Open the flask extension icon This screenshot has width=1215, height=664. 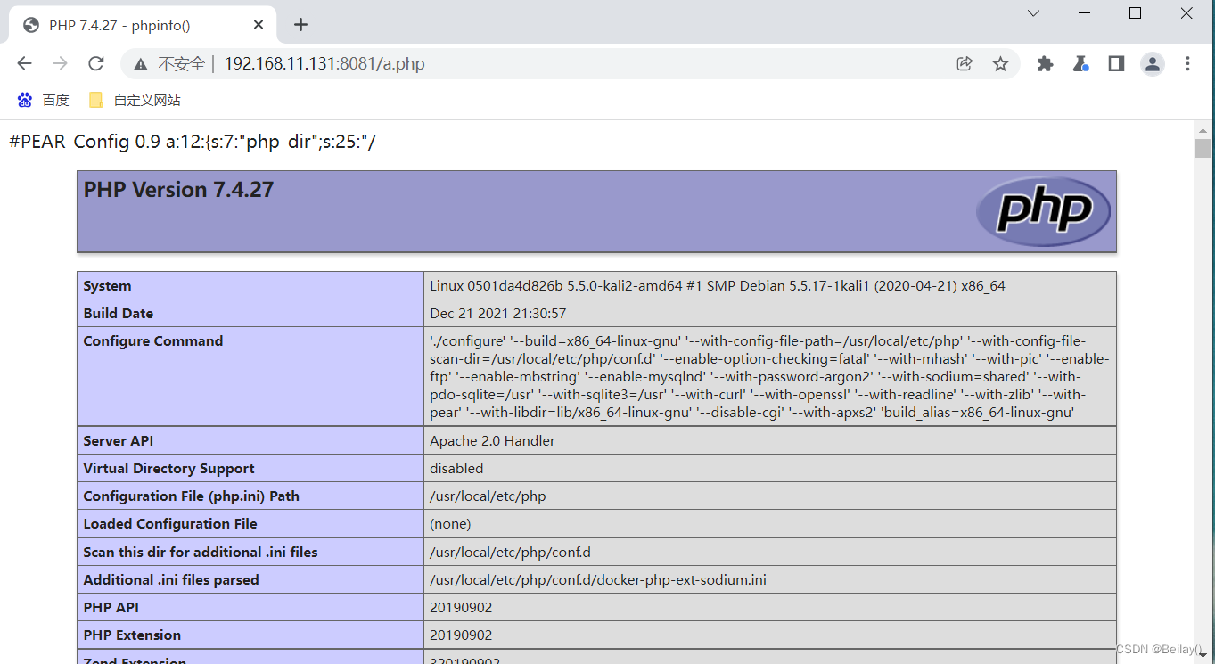coord(1080,63)
